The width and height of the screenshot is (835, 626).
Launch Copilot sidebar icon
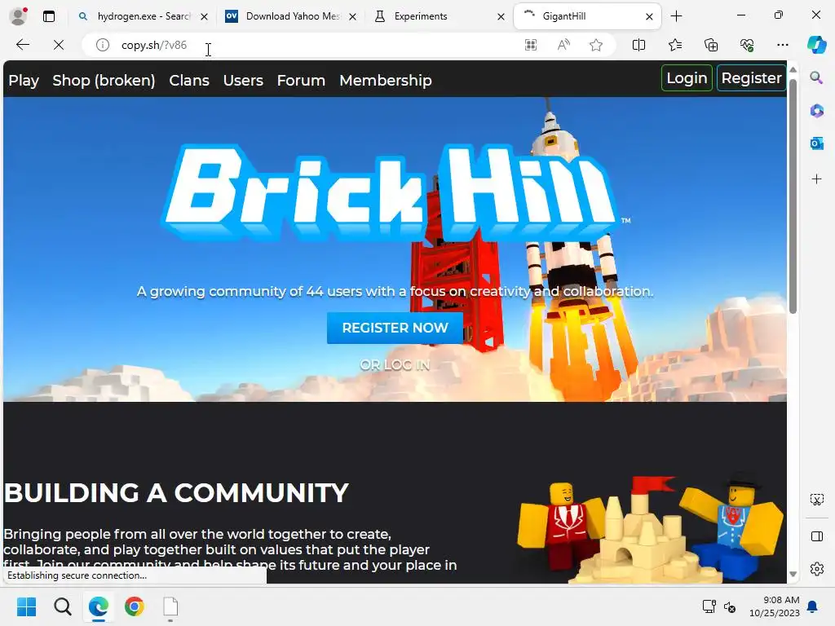tap(816, 45)
